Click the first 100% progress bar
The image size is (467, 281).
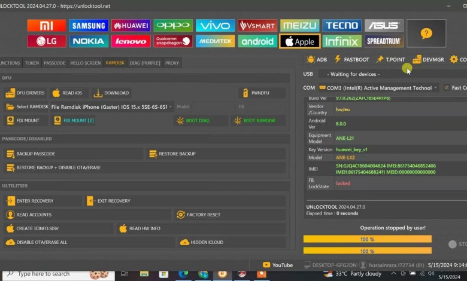367,239
